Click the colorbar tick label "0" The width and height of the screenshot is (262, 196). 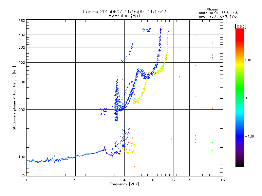click(246, 98)
